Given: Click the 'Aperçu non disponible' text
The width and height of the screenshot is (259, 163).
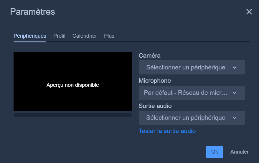Looking at the screenshot, I should tap(73, 85).
